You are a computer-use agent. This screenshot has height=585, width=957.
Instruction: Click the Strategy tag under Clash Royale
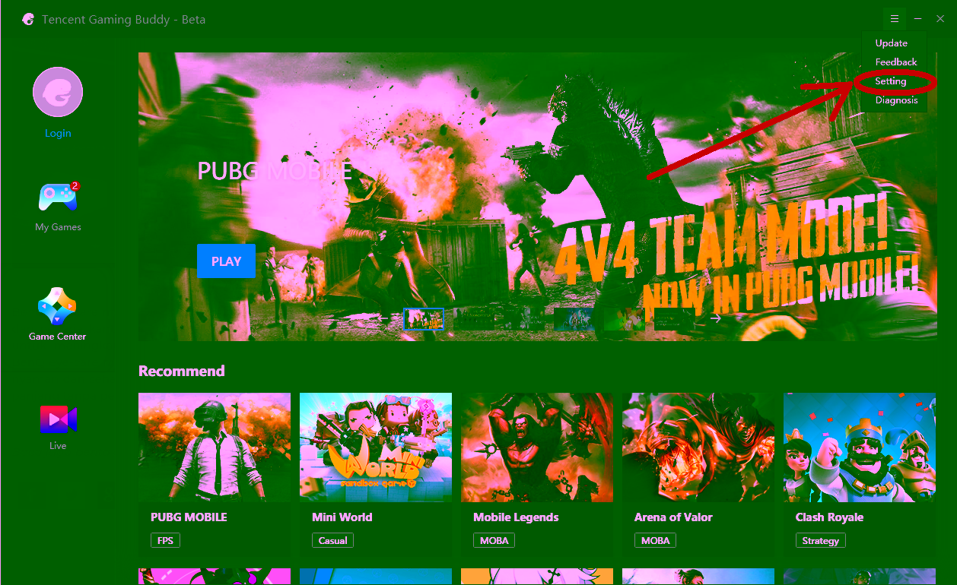coord(820,541)
